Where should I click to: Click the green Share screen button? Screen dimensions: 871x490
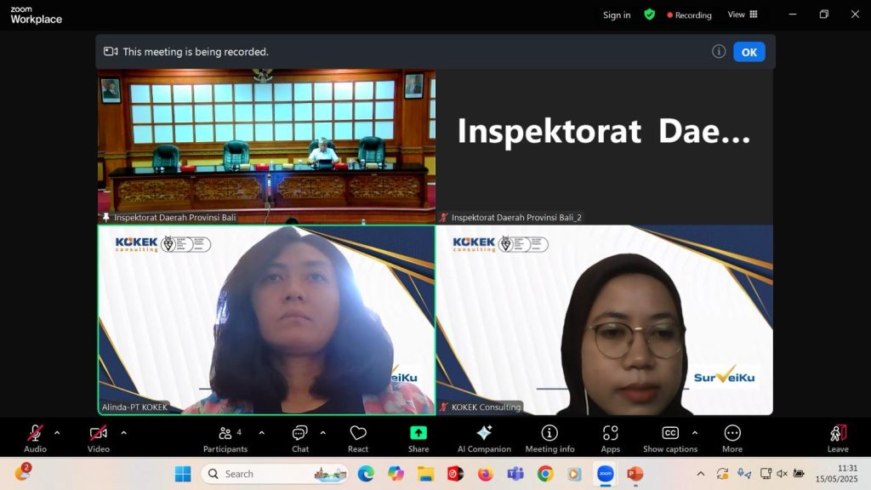pos(418,438)
